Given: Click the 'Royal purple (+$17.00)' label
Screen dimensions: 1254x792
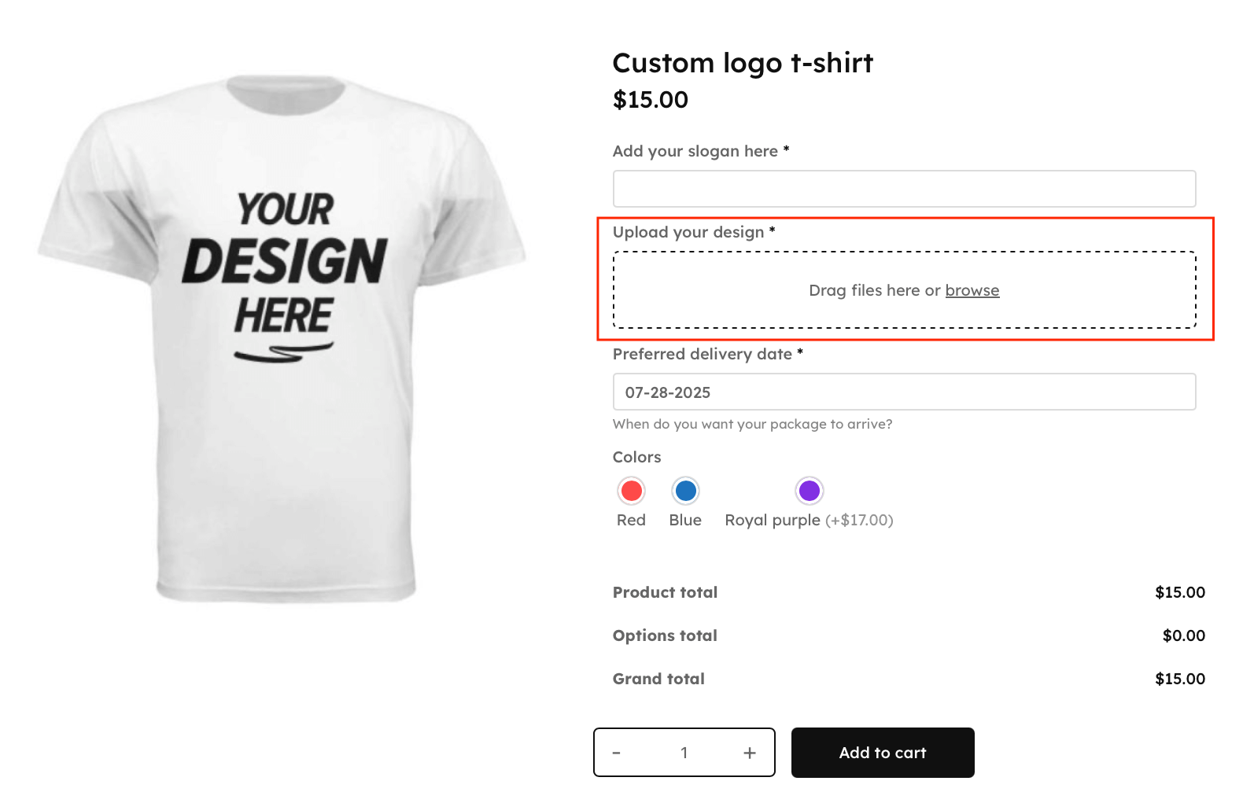Looking at the screenshot, I should 809,520.
